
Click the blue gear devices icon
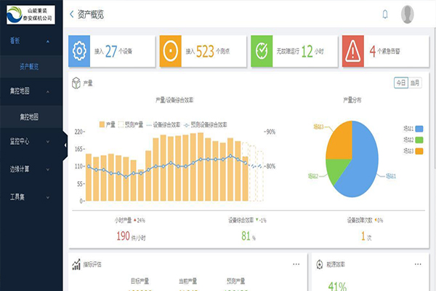pos(78,51)
